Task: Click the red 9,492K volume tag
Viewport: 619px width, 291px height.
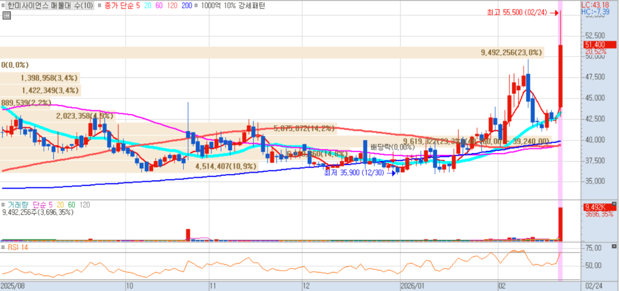Action: click(x=598, y=207)
